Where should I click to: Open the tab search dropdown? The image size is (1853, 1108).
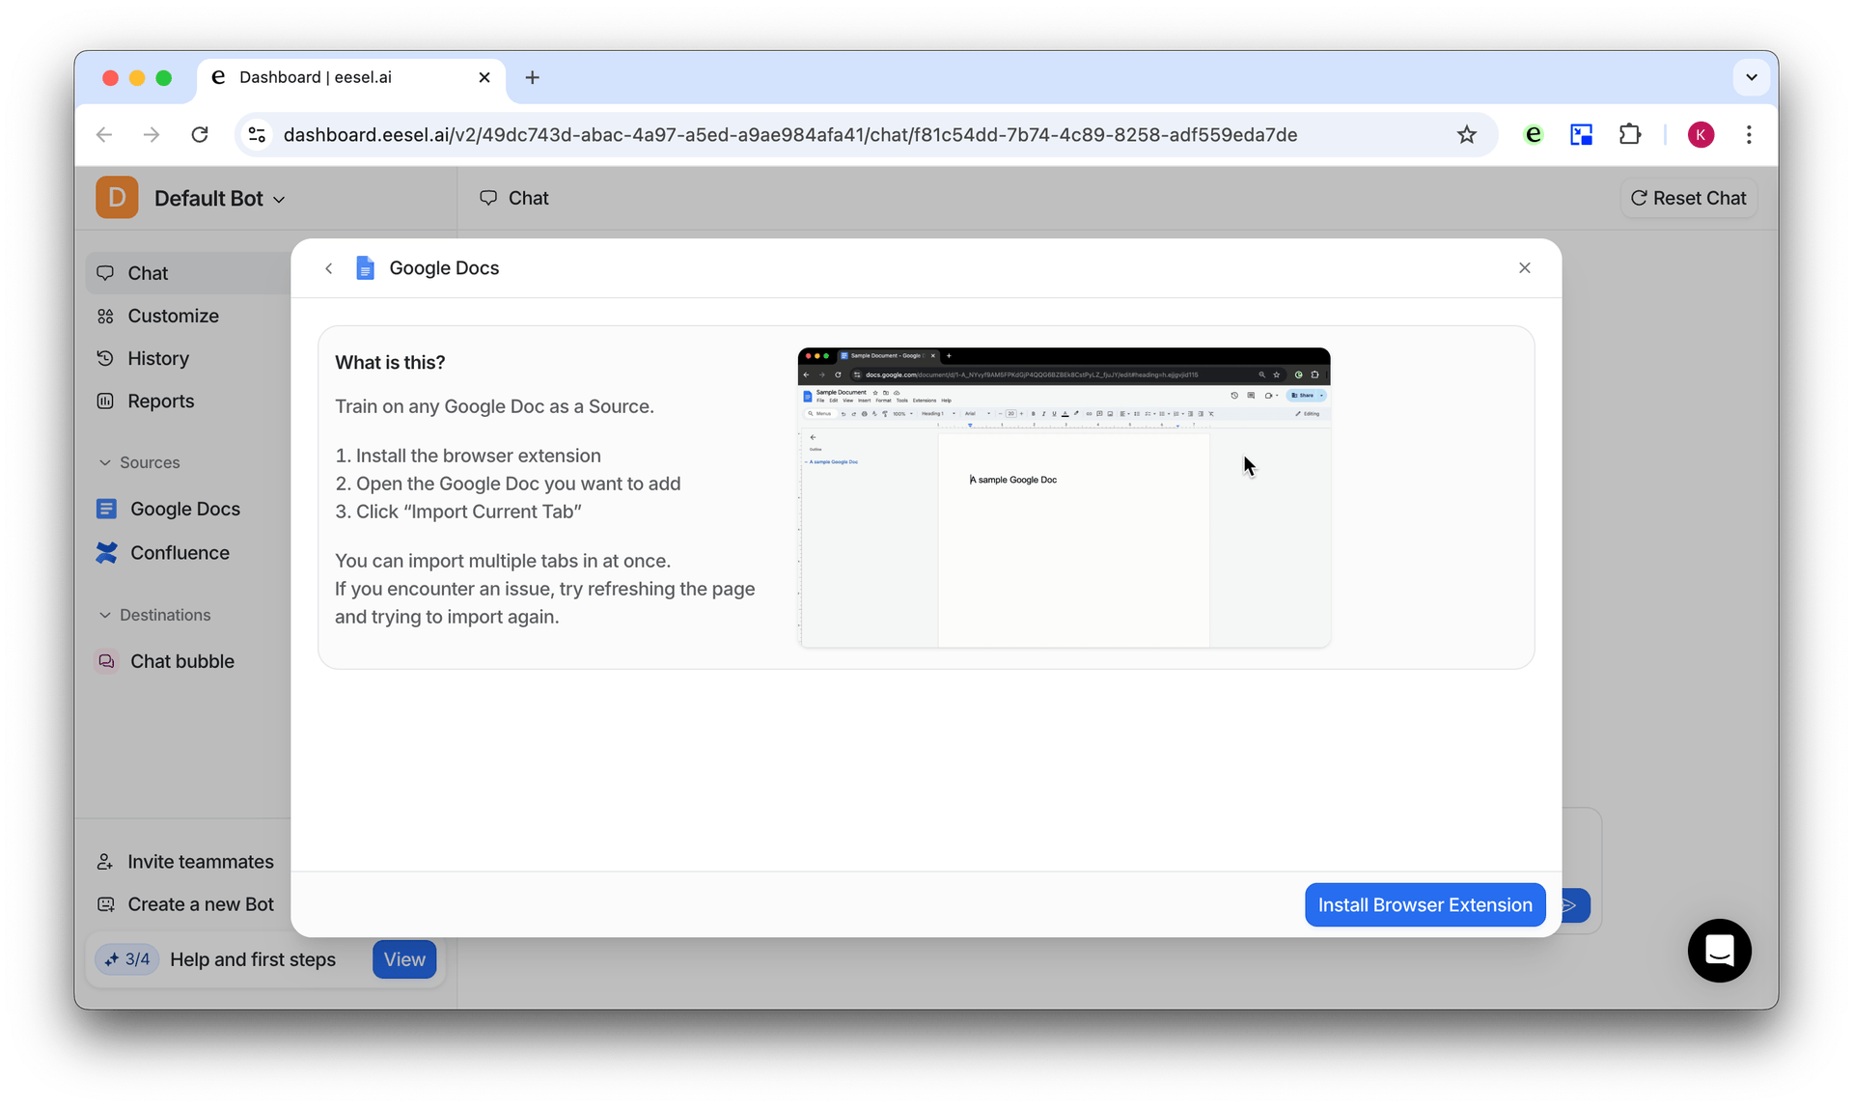coord(1751,77)
